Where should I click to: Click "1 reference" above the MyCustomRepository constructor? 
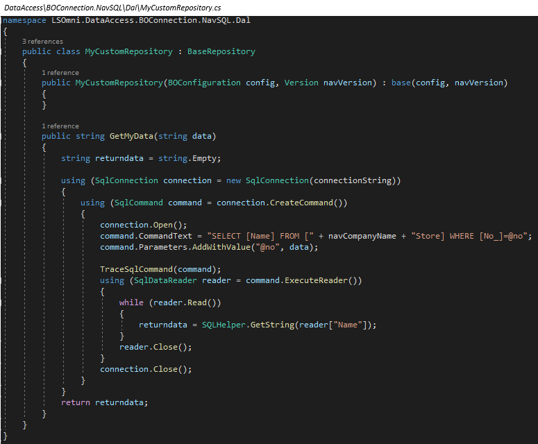click(x=60, y=72)
